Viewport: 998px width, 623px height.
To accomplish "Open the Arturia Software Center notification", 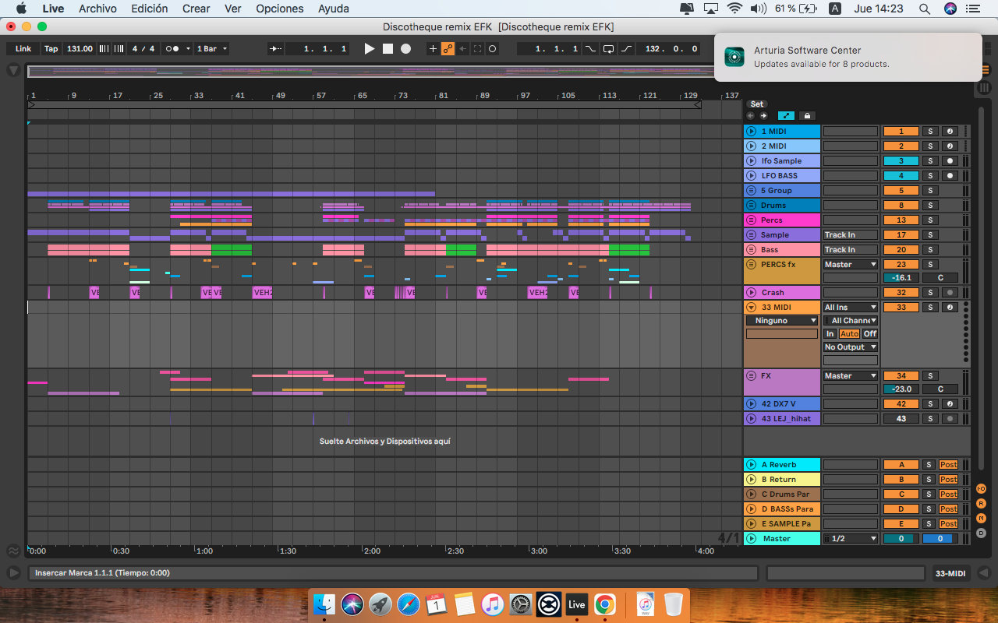I will pyautogui.click(x=848, y=57).
